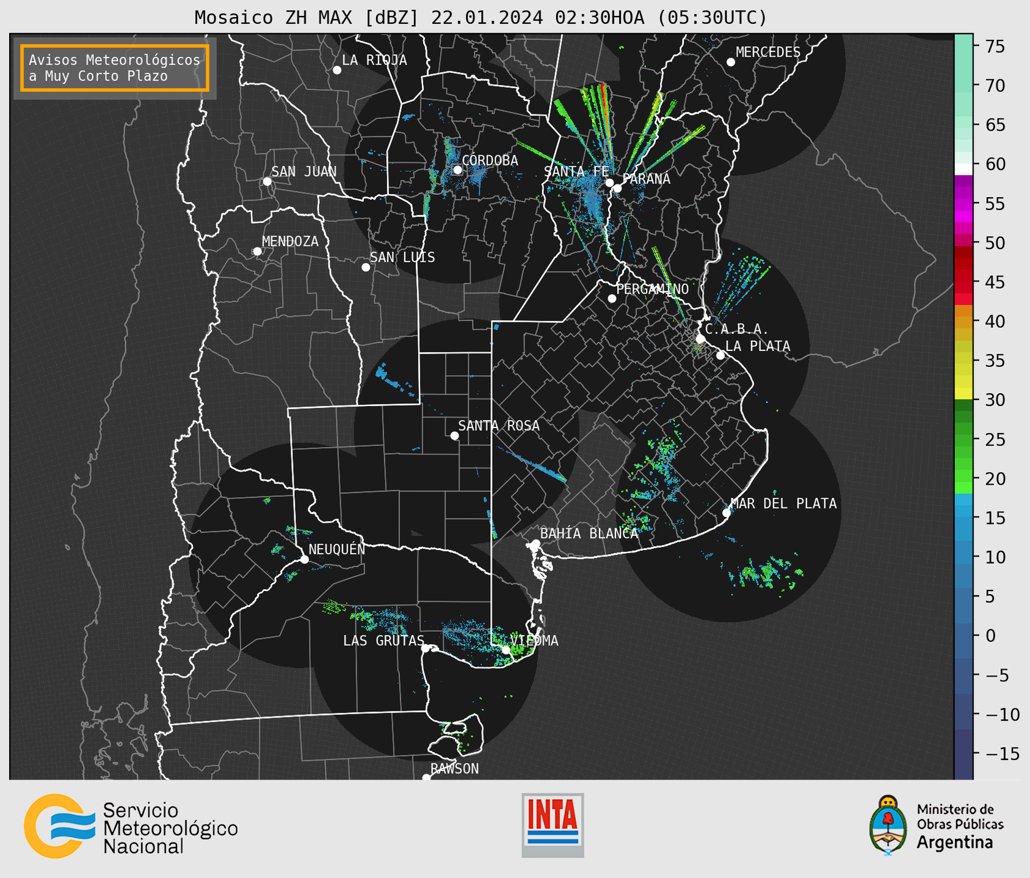Viewport: 1030px width, 878px height.
Task: Click the SANTA ROSA label text
Action: [x=499, y=426]
